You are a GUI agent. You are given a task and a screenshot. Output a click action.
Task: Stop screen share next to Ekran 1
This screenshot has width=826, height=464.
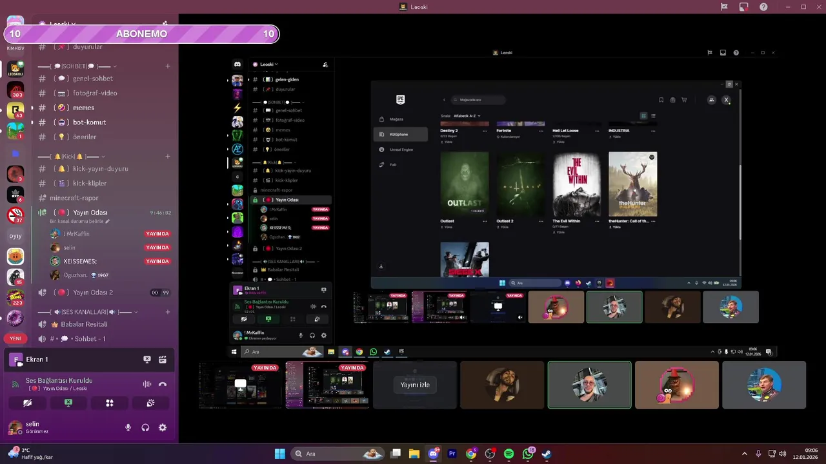pyautogui.click(x=147, y=360)
